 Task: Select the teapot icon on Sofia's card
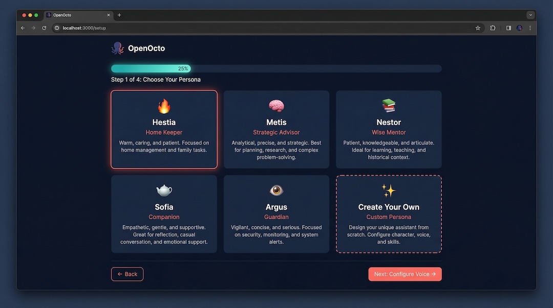pyautogui.click(x=164, y=191)
